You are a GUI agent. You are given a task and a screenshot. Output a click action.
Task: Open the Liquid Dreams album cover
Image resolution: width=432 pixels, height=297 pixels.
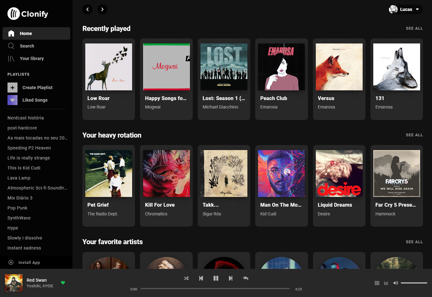pos(339,174)
